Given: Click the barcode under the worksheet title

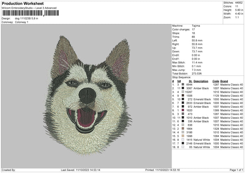Looking at the screenshot, I should coord(29,14).
